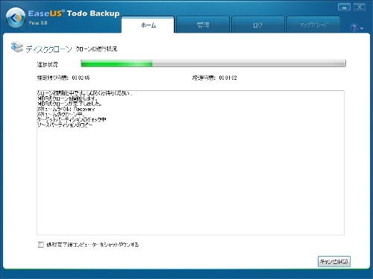Open the ログ tab
Viewport: 373px width, 279px height.
257,25
